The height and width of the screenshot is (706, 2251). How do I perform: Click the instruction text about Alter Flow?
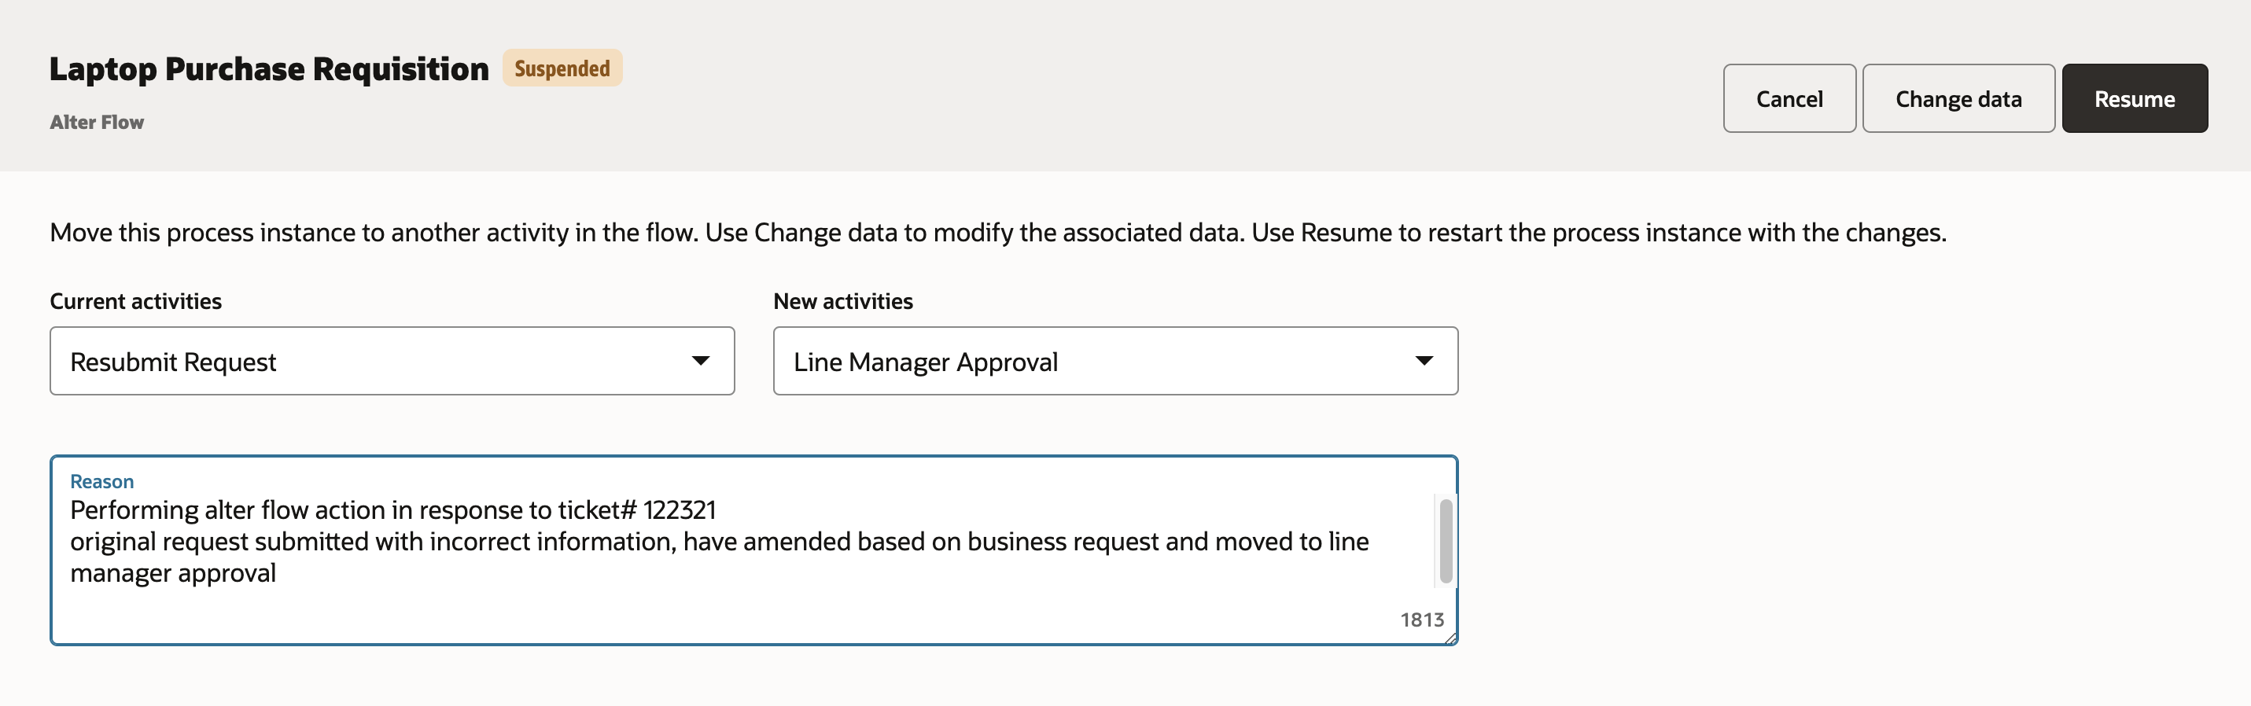tap(997, 233)
